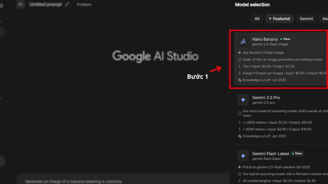Switch to the Gemini filter tab
The width and height of the screenshot is (328, 184).
coord(306,19)
